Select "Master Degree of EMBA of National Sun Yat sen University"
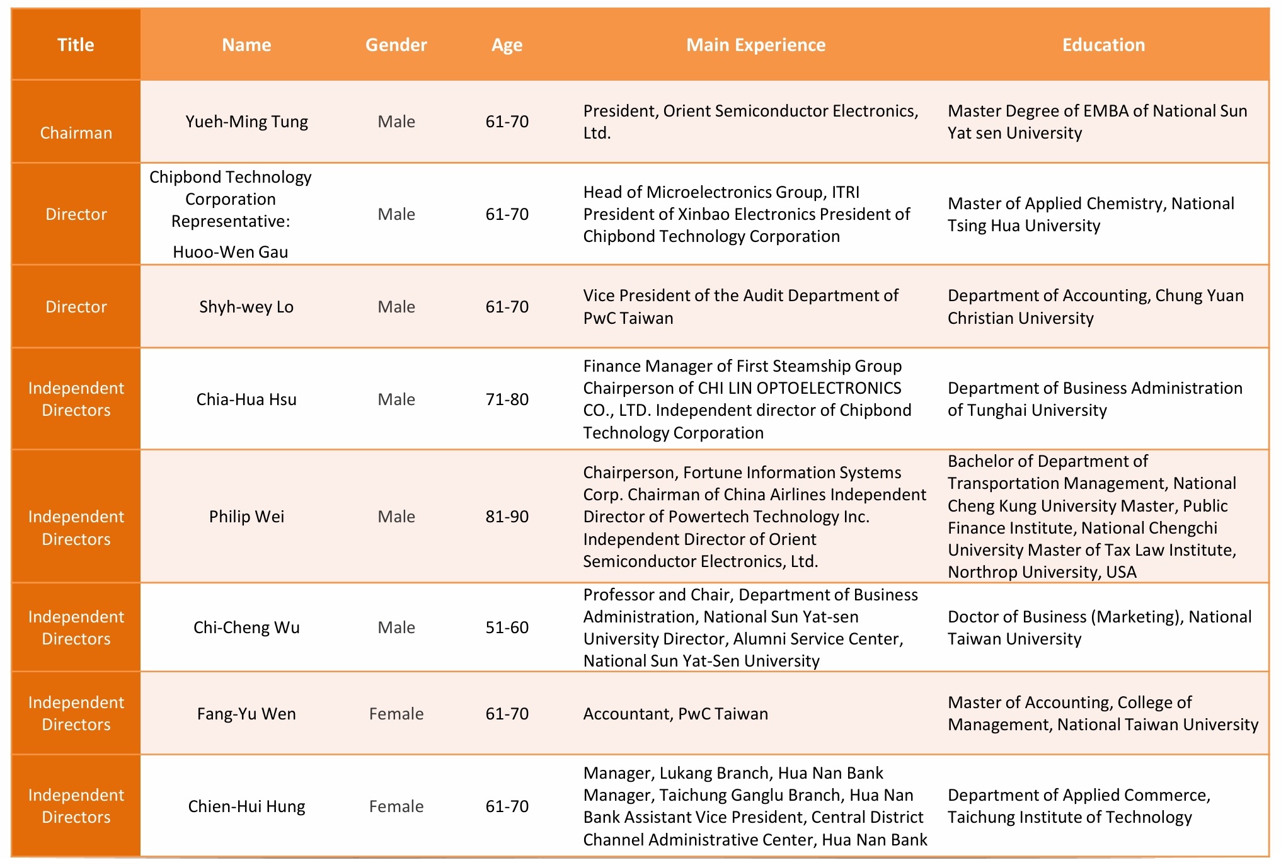1281x865 pixels. [1098, 122]
